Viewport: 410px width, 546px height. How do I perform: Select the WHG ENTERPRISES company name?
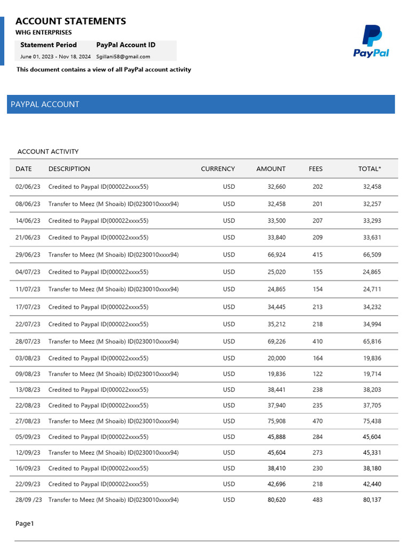click(44, 33)
